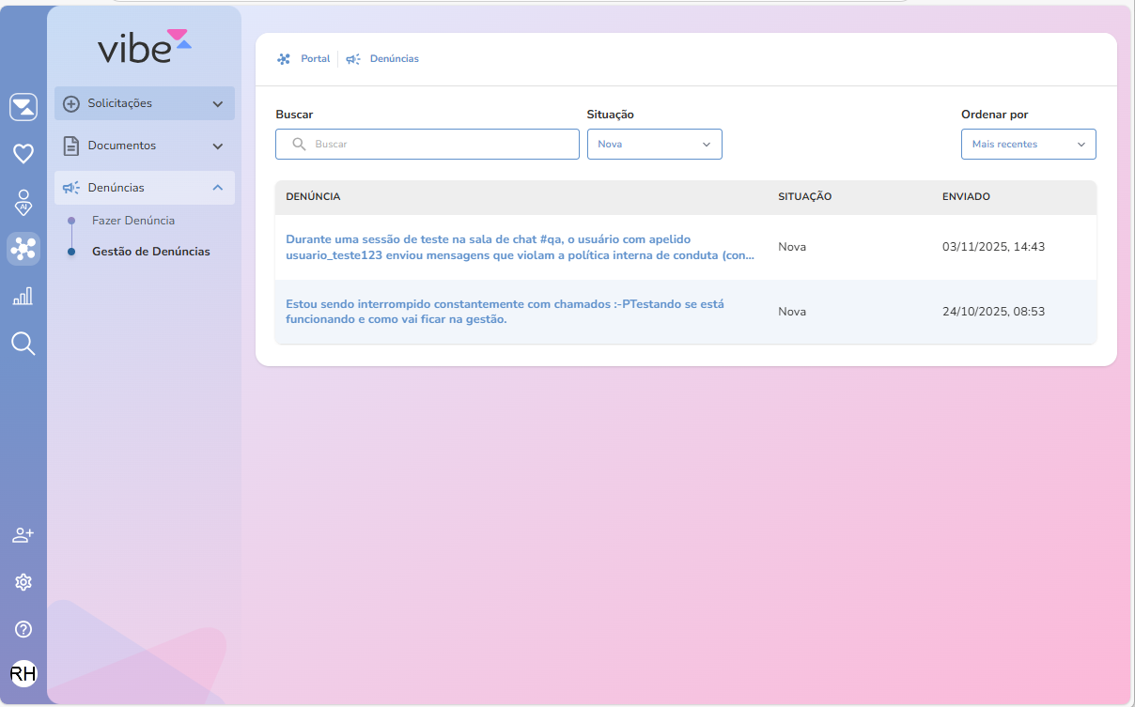
Task: Open the Situação dropdown showing Nova
Action: 654,144
